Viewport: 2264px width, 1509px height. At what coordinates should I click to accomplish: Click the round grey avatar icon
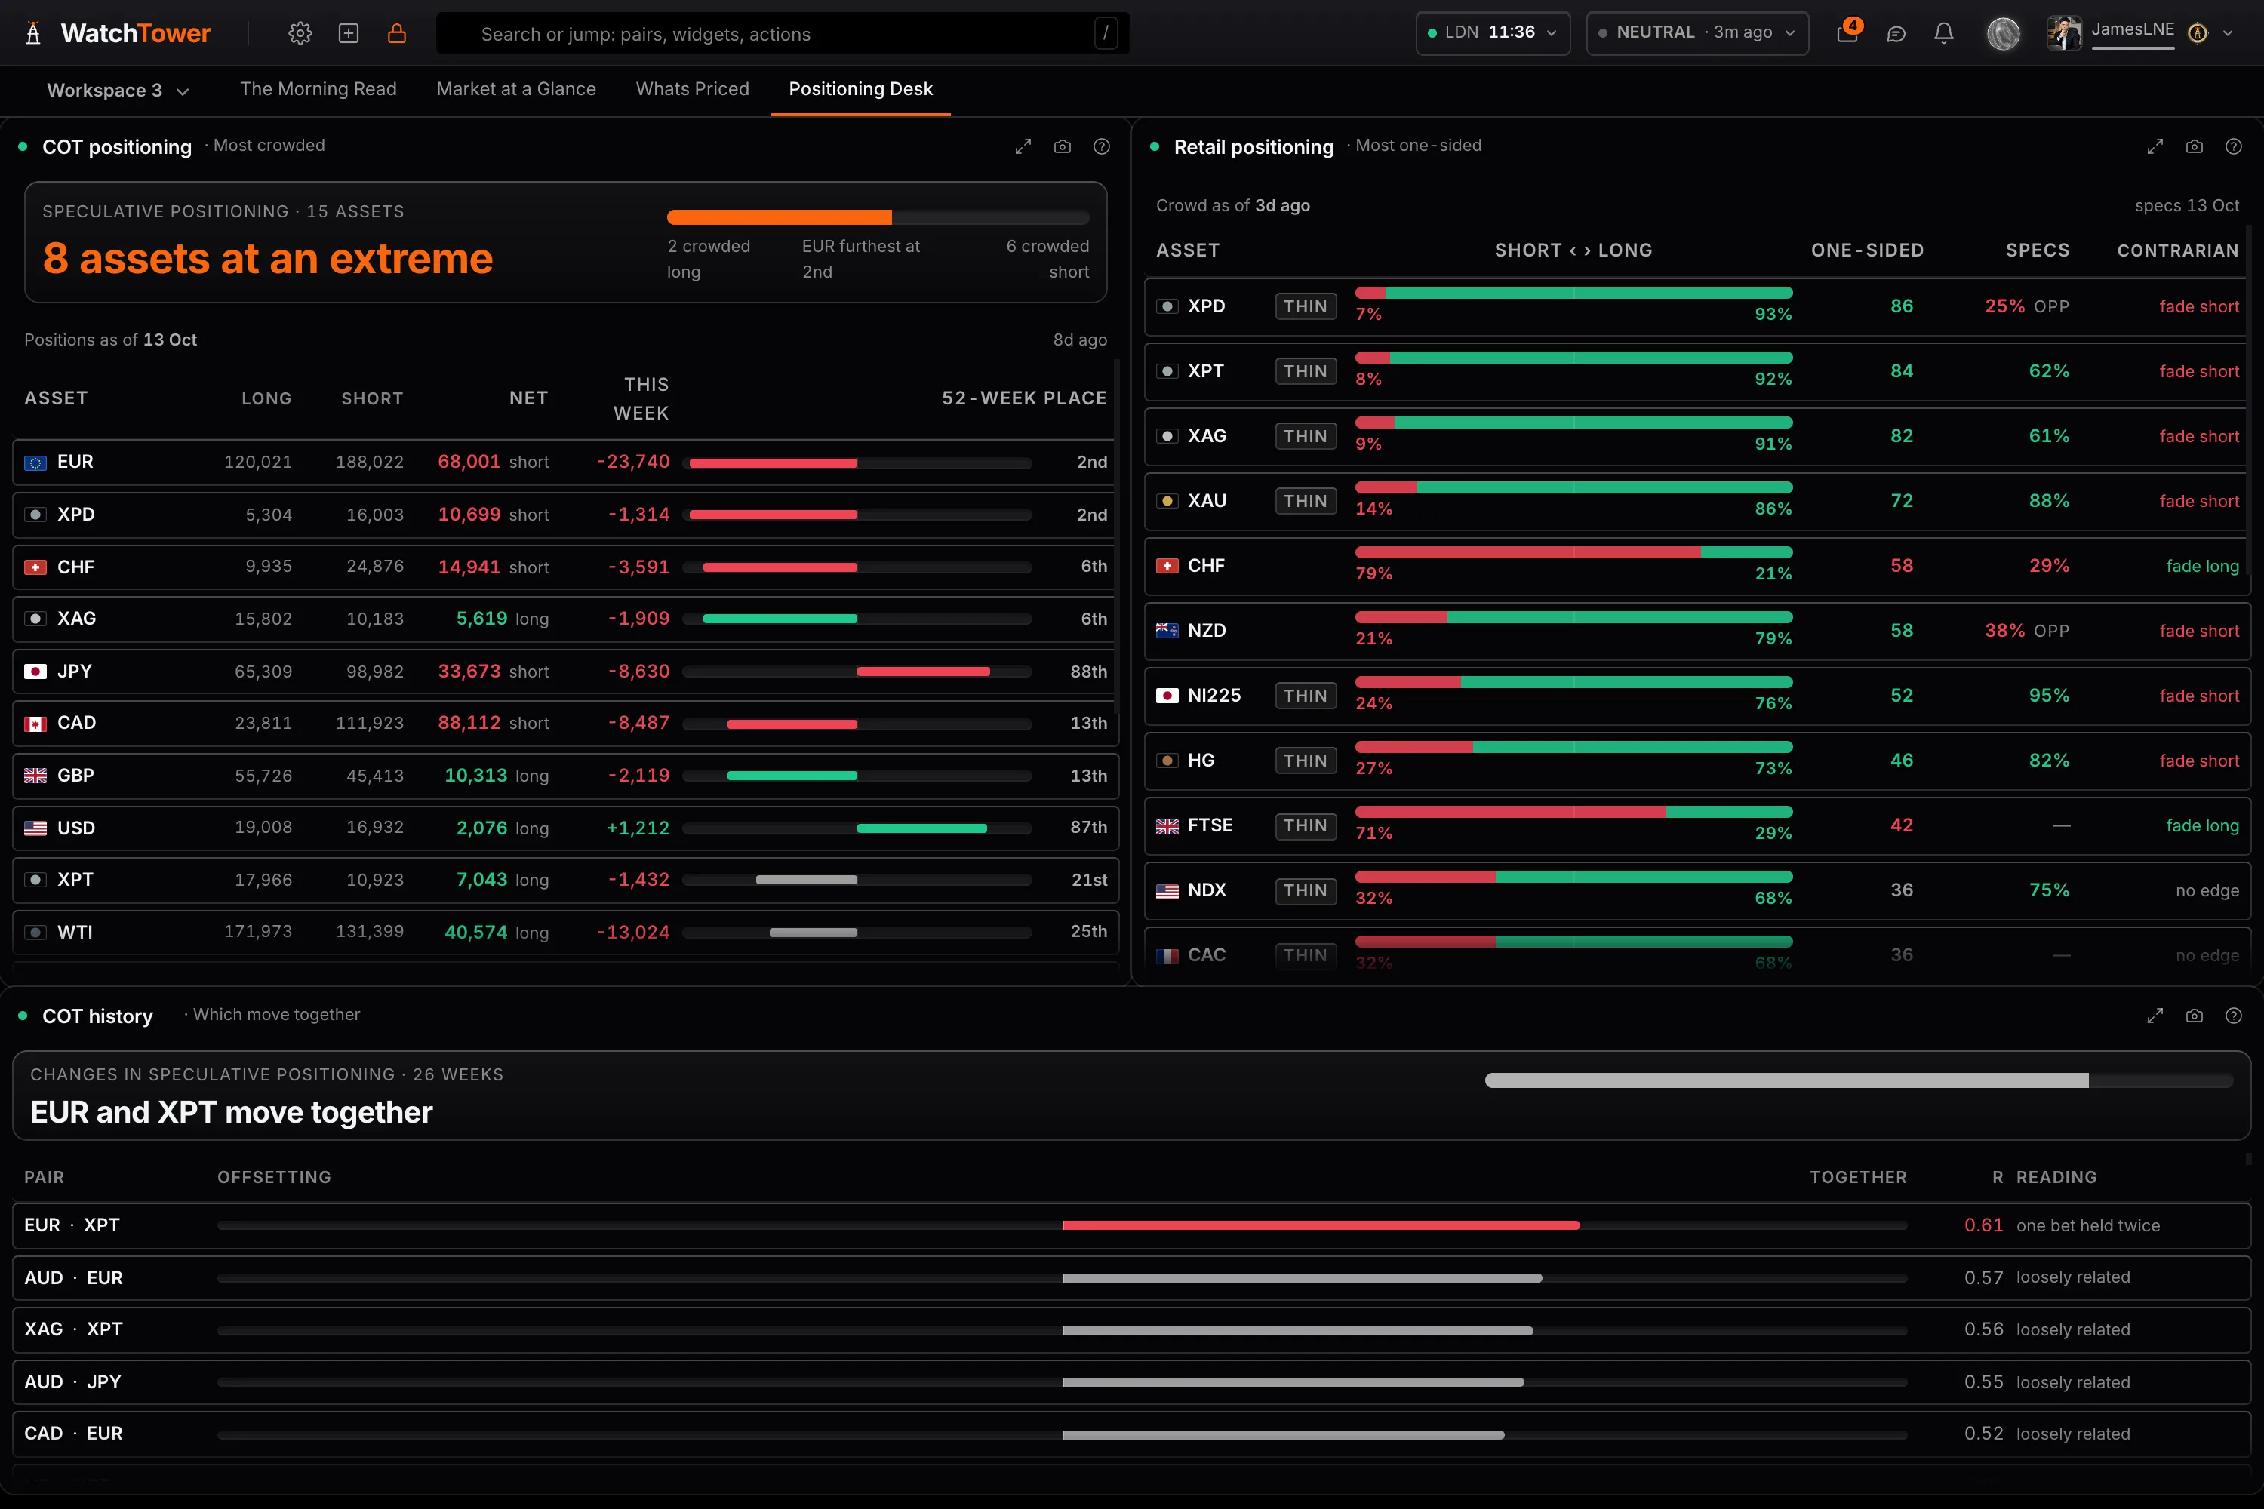coord(2003,34)
